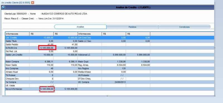Select the Sl.Pd.Bl.Cre value 5.105.000,00 highlighted cell

tap(47, 48)
